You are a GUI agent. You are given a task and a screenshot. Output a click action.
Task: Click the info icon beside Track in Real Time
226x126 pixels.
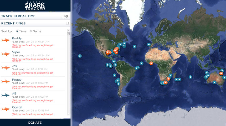point(67,16)
